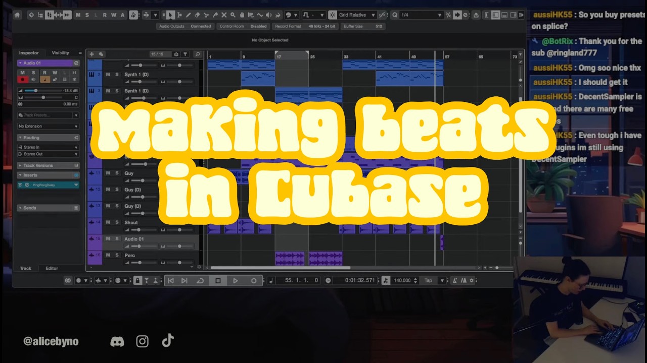The width and height of the screenshot is (647, 363).
Task: Switch to the Inspector tab
Action: point(29,53)
